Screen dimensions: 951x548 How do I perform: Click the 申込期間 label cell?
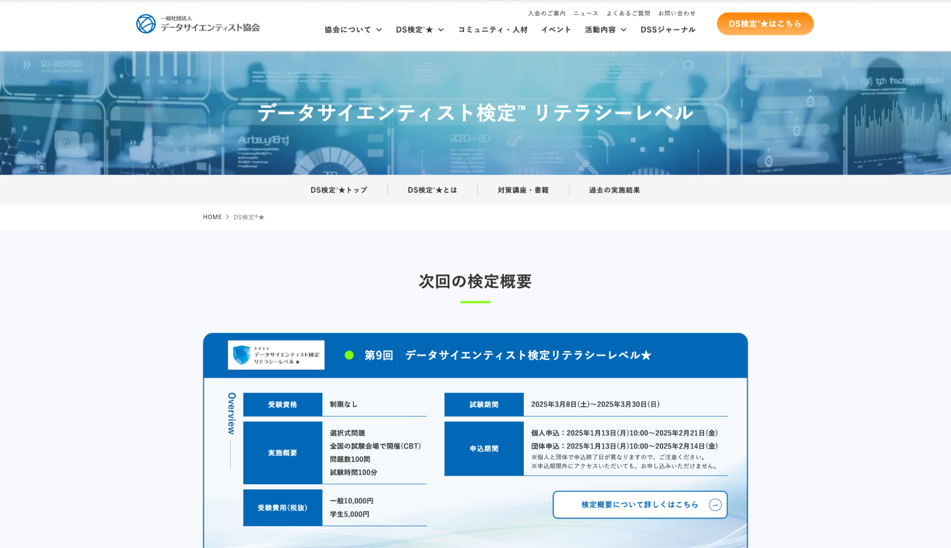[484, 449]
